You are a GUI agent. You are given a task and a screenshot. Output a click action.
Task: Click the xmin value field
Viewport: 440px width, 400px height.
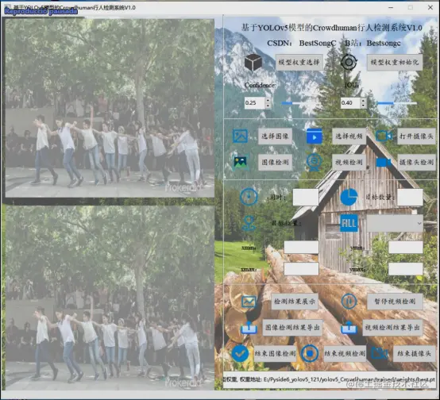click(x=301, y=247)
